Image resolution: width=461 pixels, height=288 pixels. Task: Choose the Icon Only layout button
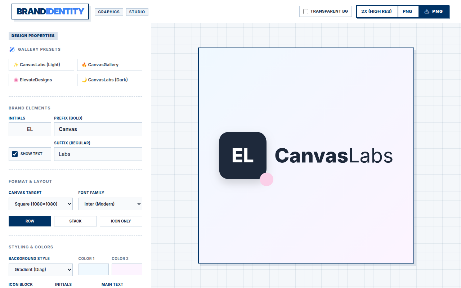click(121, 221)
